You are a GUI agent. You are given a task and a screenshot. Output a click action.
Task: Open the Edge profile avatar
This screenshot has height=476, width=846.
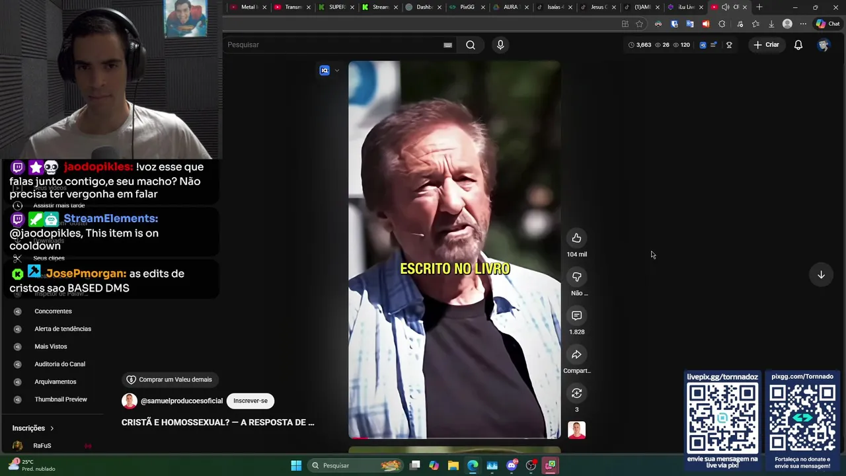pos(787,24)
